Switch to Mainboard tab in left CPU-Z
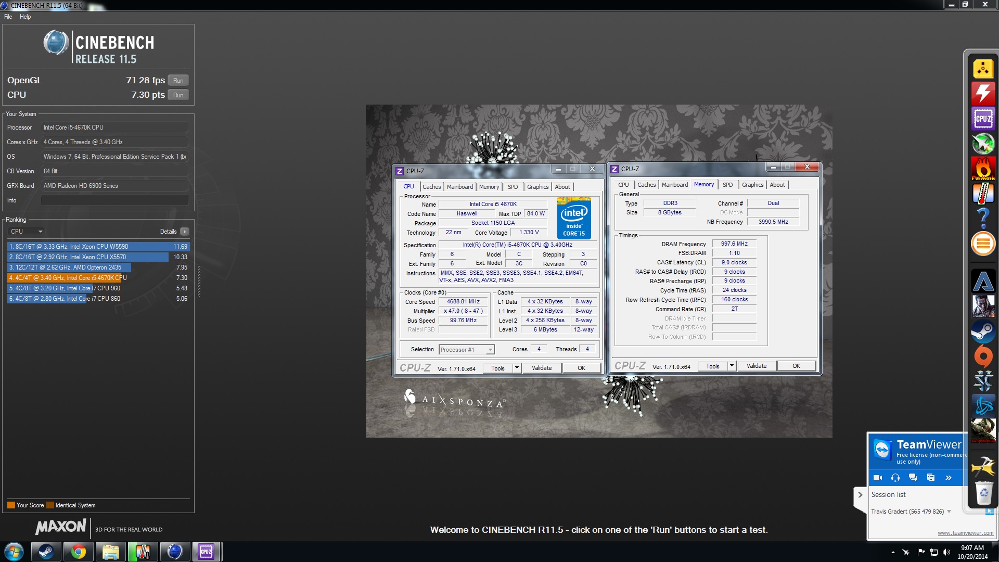The image size is (999, 562). click(460, 187)
